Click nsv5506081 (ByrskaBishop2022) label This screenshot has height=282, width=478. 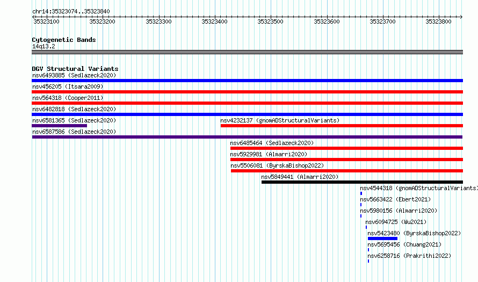point(277,165)
